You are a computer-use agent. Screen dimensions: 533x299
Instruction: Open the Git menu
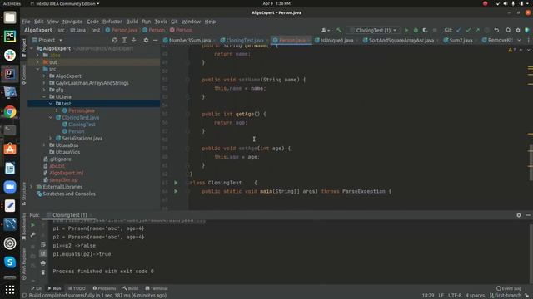click(x=174, y=22)
